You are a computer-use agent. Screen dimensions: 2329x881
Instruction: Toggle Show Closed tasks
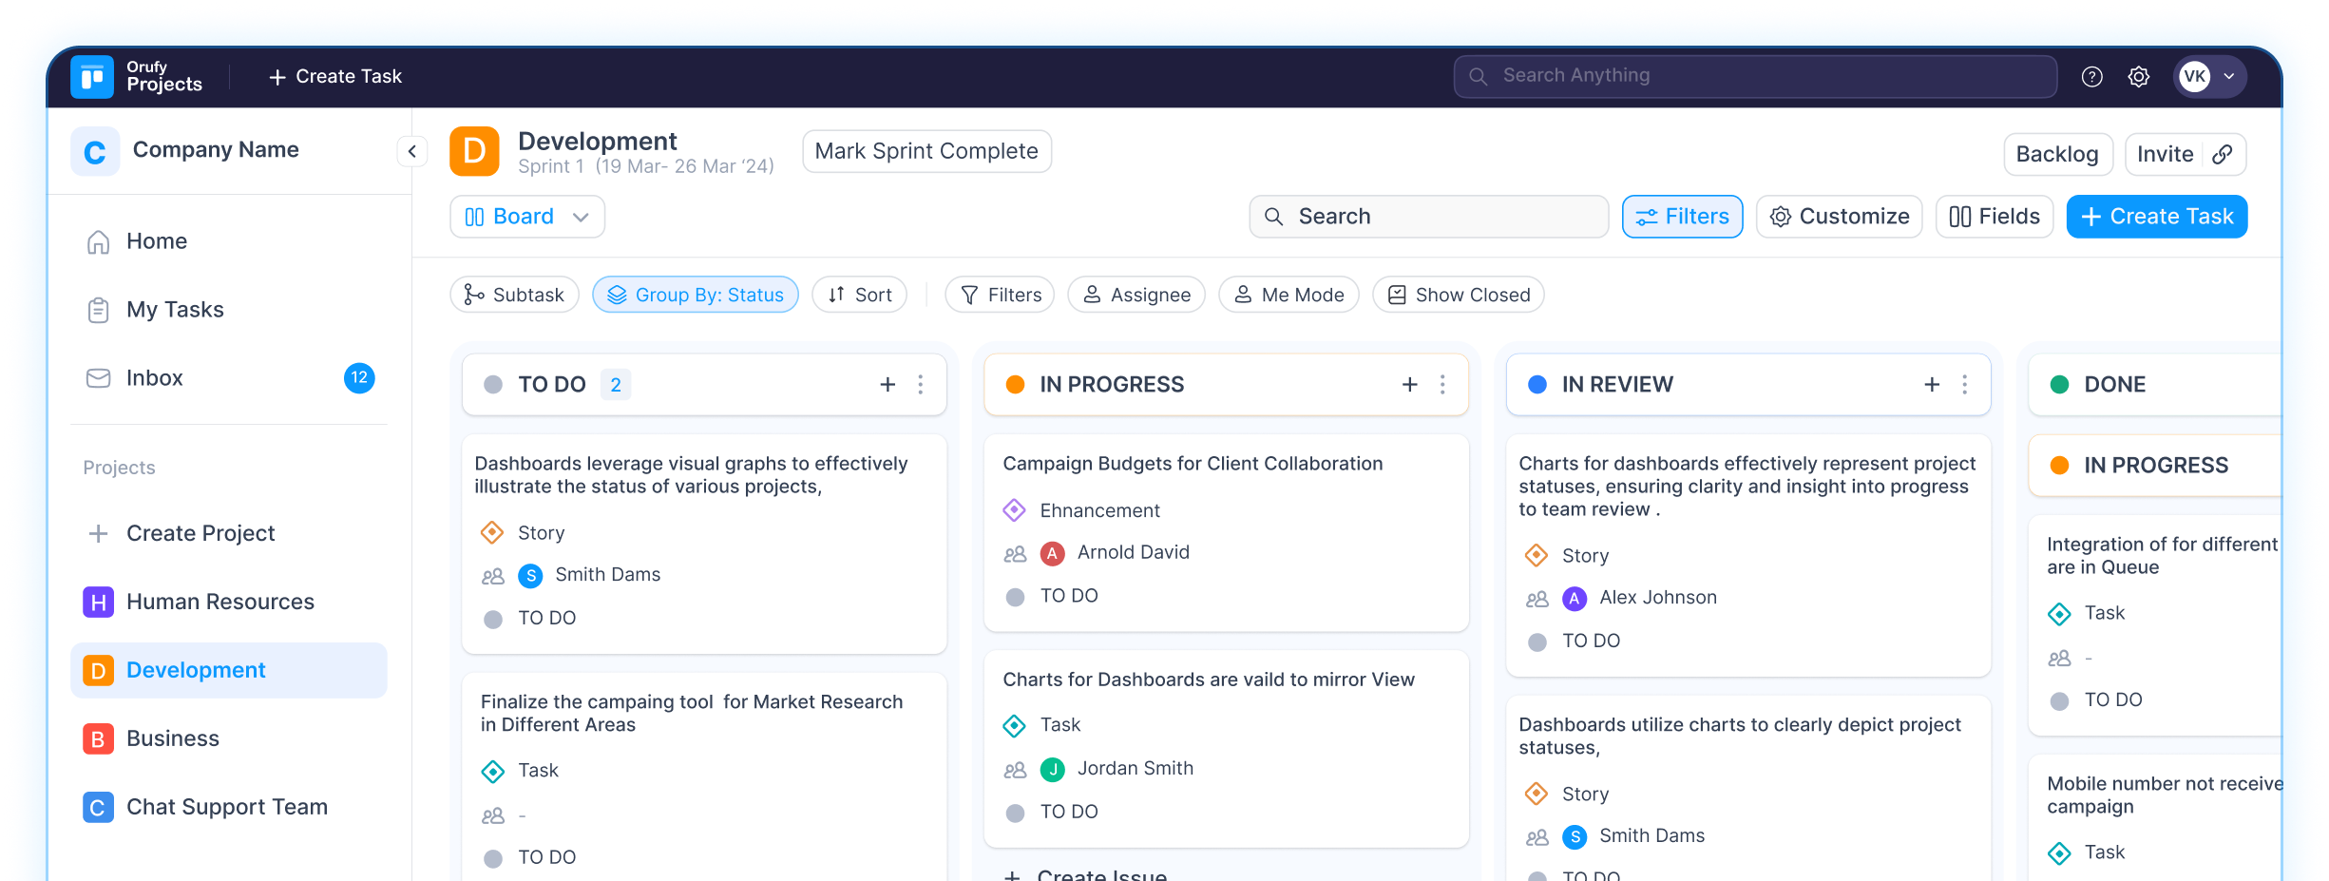[1459, 295]
